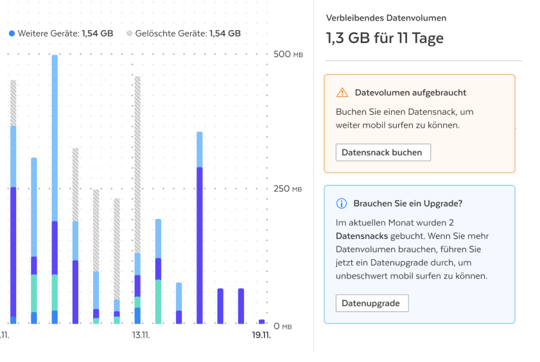Click the tiny bar at 19.11.
The width and height of the screenshot is (540, 362).
click(x=261, y=322)
